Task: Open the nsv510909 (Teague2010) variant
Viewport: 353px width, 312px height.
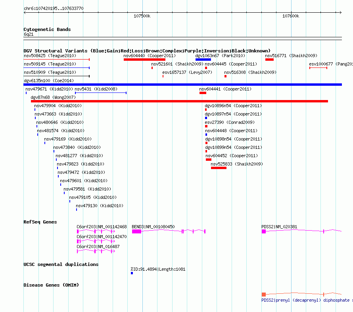Action: coord(50,72)
